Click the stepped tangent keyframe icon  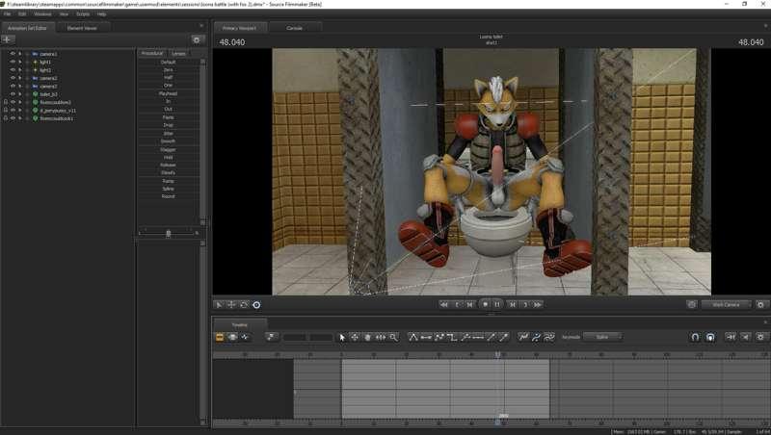pos(452,337)
